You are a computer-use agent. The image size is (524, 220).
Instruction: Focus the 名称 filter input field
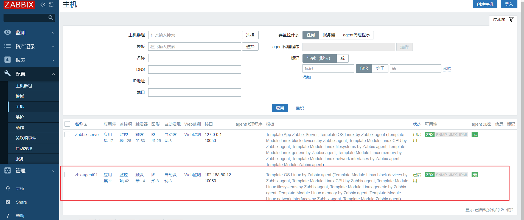(195, 58)
